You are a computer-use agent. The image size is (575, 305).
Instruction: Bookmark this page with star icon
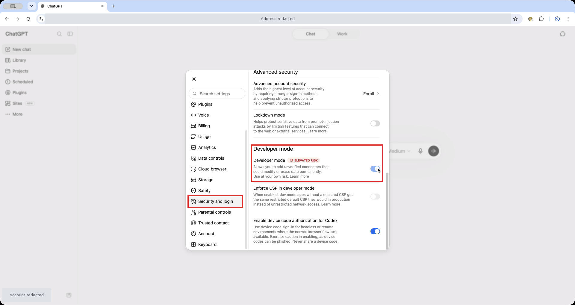pyautogui.click(x=515, y=19)
